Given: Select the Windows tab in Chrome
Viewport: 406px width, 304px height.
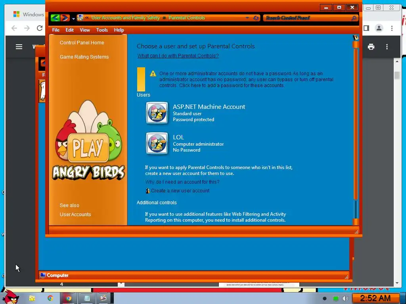Looking at the screenshot, I should click(x=29, y=14).
